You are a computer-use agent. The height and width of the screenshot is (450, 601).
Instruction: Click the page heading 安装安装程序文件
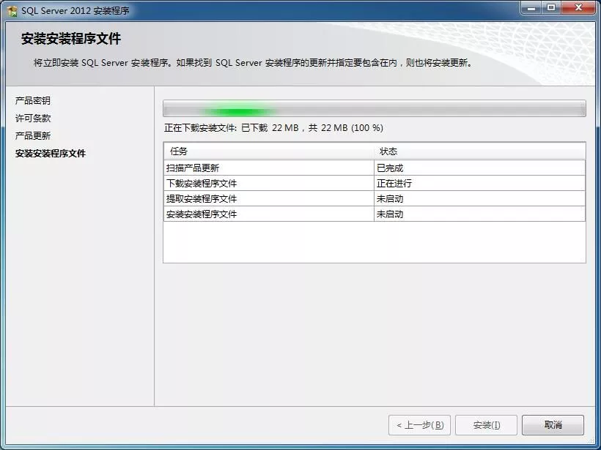(x=71, y=39)
